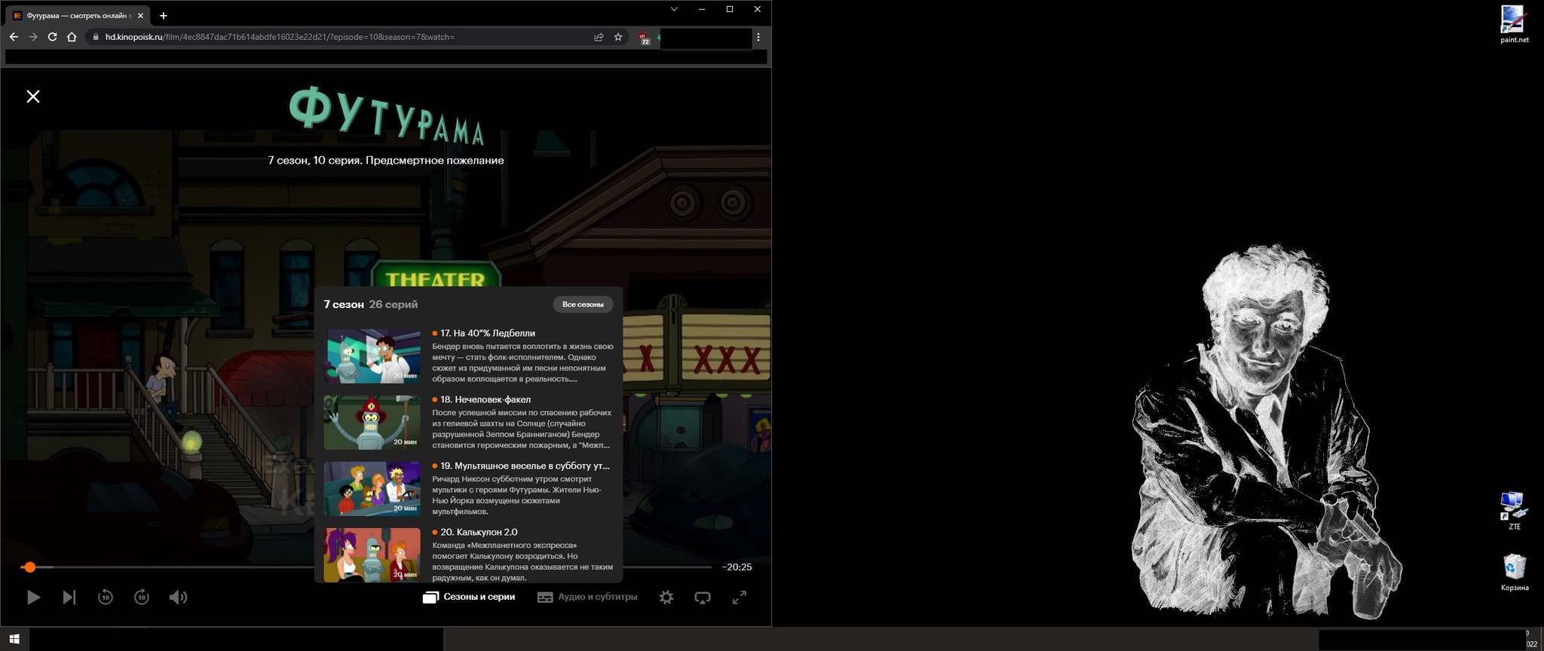Open browser home page icon
This screenshot has height=651, width=1544.
point(72,37)
